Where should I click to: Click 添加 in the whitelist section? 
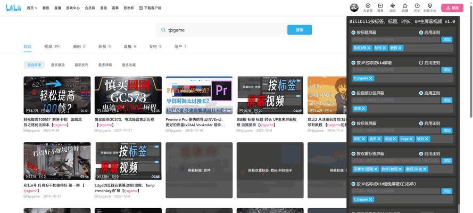[x=447, y=191]
